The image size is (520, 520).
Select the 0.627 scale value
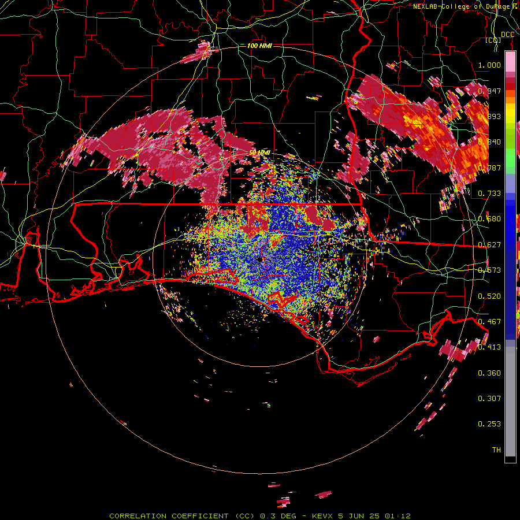(x=489, y=244)
